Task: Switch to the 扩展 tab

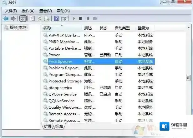Action: click(x=48, y=126)
